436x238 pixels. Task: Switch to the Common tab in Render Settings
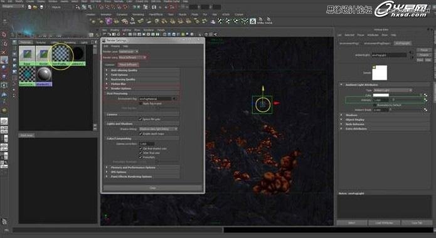(x=110, y=65)
